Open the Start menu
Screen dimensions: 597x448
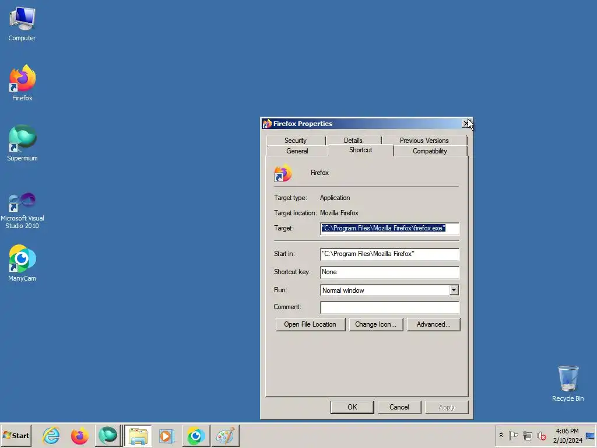pos(16,435)
